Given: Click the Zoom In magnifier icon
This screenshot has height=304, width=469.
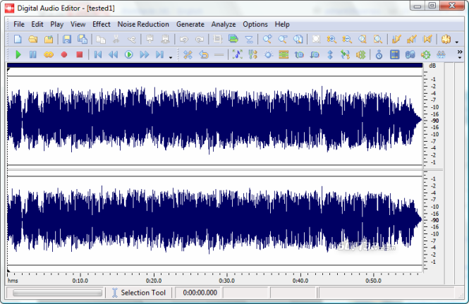Looking at the screenshot, I should point(267,39).
